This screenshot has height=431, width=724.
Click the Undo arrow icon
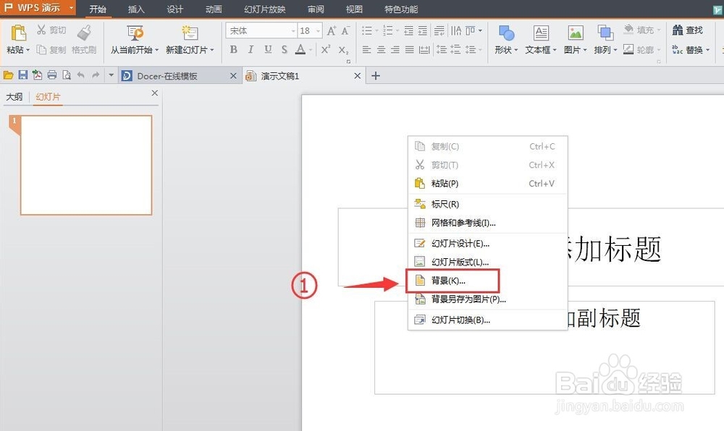click(81, 75)
